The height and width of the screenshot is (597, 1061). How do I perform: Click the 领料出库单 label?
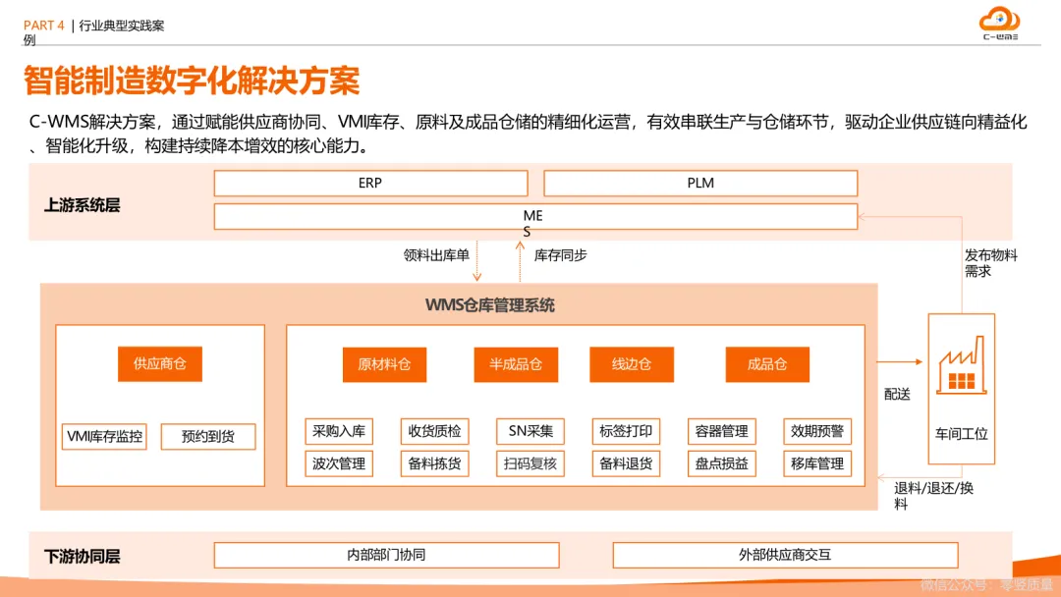(436, 255)
